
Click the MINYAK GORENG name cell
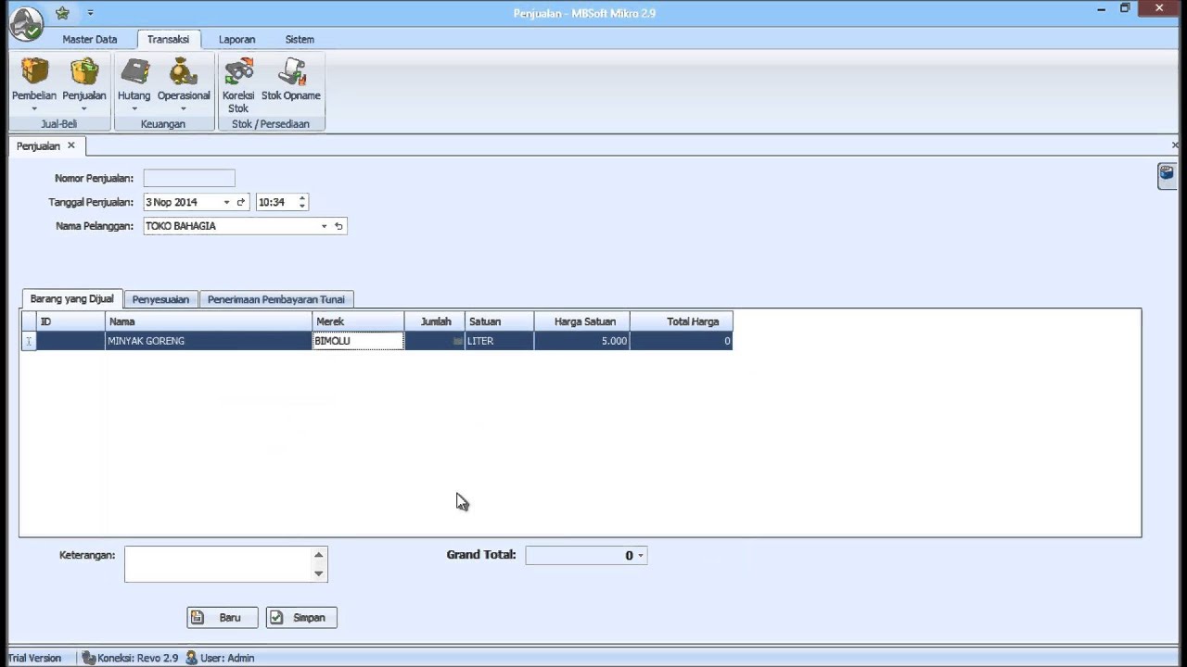pyautogui.click(x=209, y=341)
